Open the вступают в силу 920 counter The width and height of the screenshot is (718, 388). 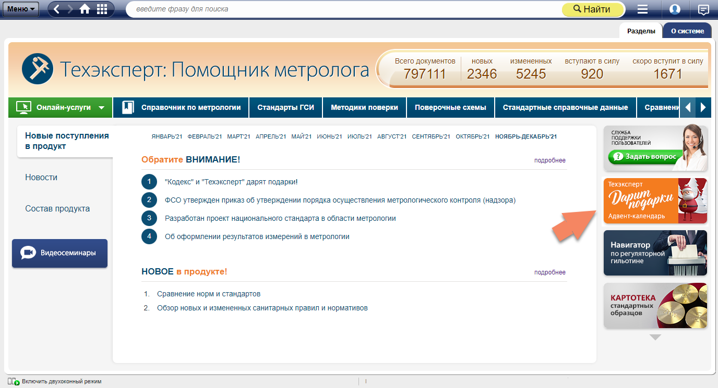click(592, 68)
